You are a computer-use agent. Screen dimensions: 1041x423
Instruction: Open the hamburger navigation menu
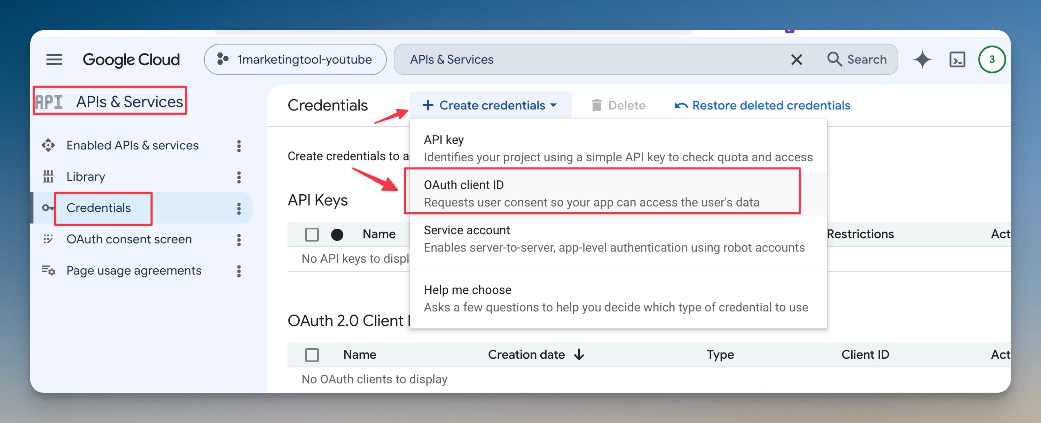(x=54, y=60)
